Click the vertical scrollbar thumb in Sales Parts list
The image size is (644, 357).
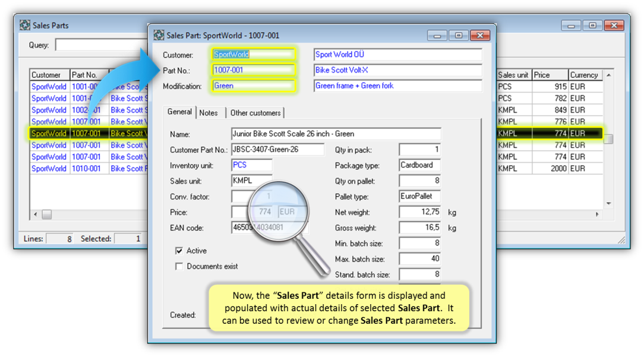[x=609, y=139]
